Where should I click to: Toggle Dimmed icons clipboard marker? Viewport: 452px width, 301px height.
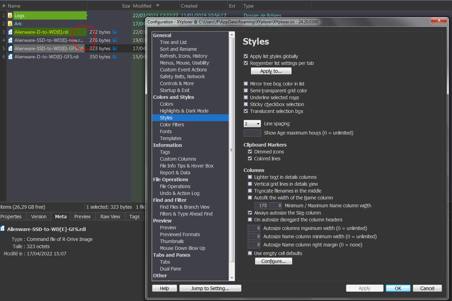coord(250,152)
